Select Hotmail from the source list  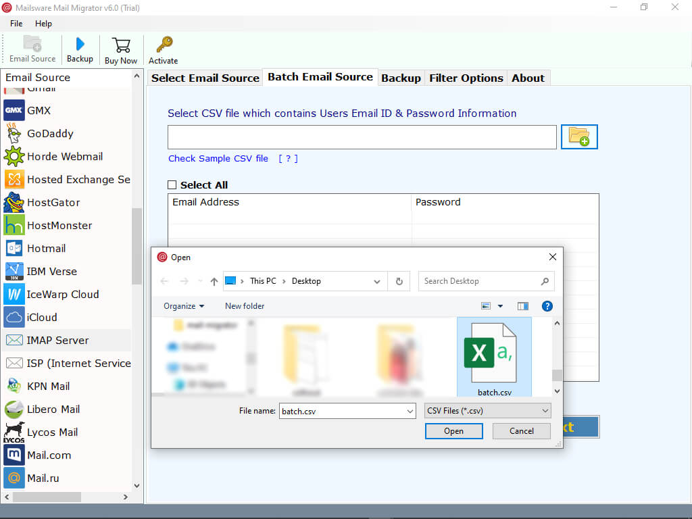[46, 248]
